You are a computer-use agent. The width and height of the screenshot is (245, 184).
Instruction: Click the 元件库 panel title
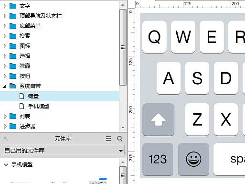63,139
